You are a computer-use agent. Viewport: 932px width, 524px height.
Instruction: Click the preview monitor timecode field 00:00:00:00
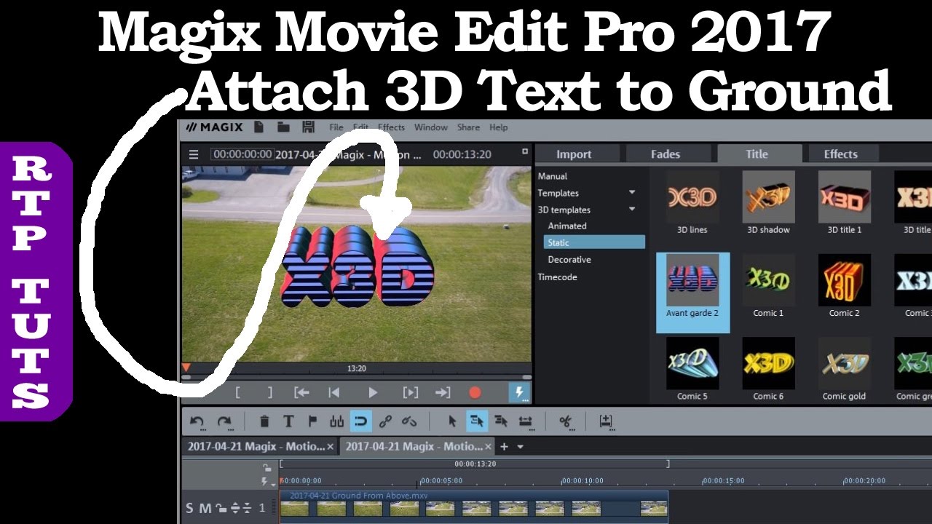click(242, 154)
